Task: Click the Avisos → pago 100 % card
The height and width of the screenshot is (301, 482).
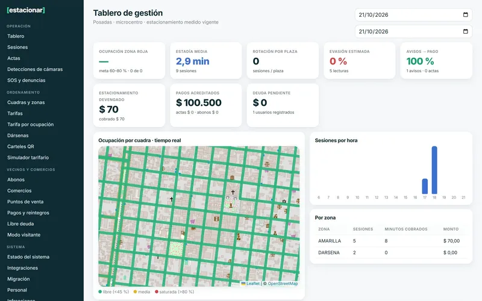Action: tap(436, 61)
